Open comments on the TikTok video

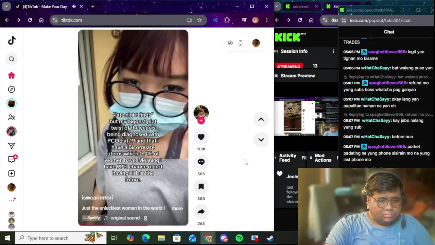[x=201, y=162]
